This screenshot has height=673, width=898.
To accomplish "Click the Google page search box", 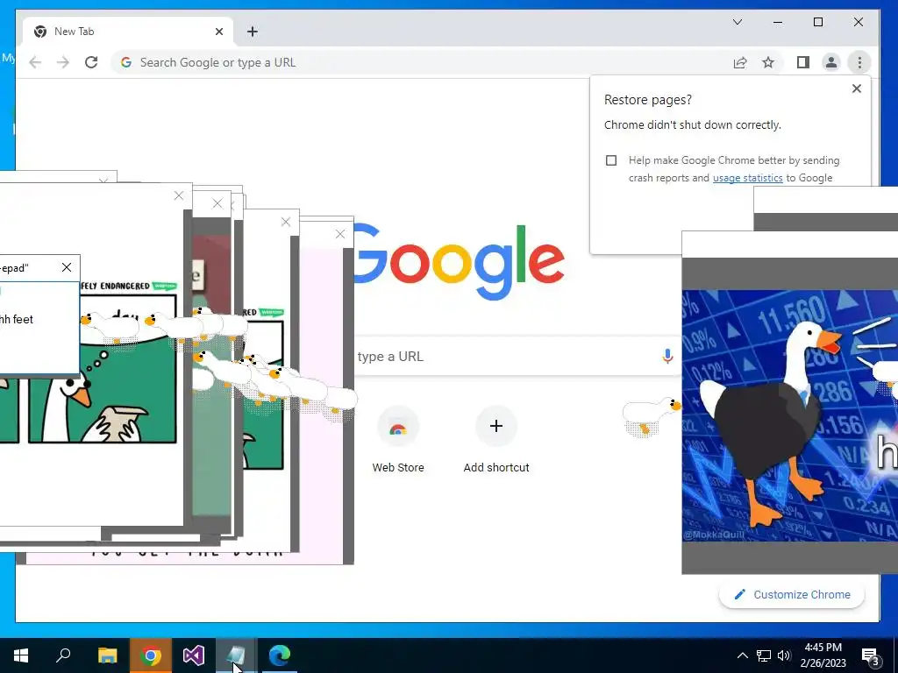I will [518, 356].
